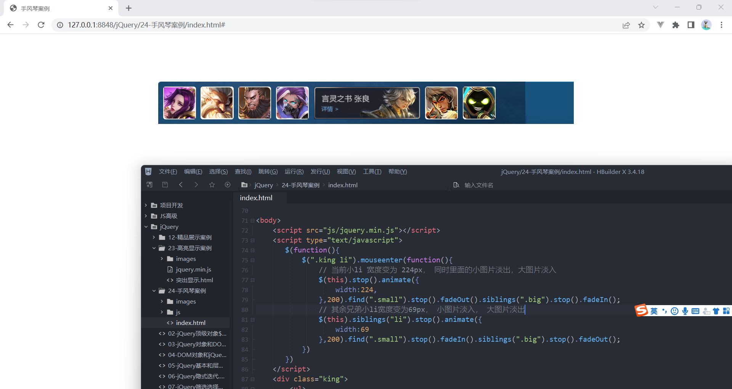Expand the 项目开发 project folder
732x389 pixels.
tap(146, 205)
